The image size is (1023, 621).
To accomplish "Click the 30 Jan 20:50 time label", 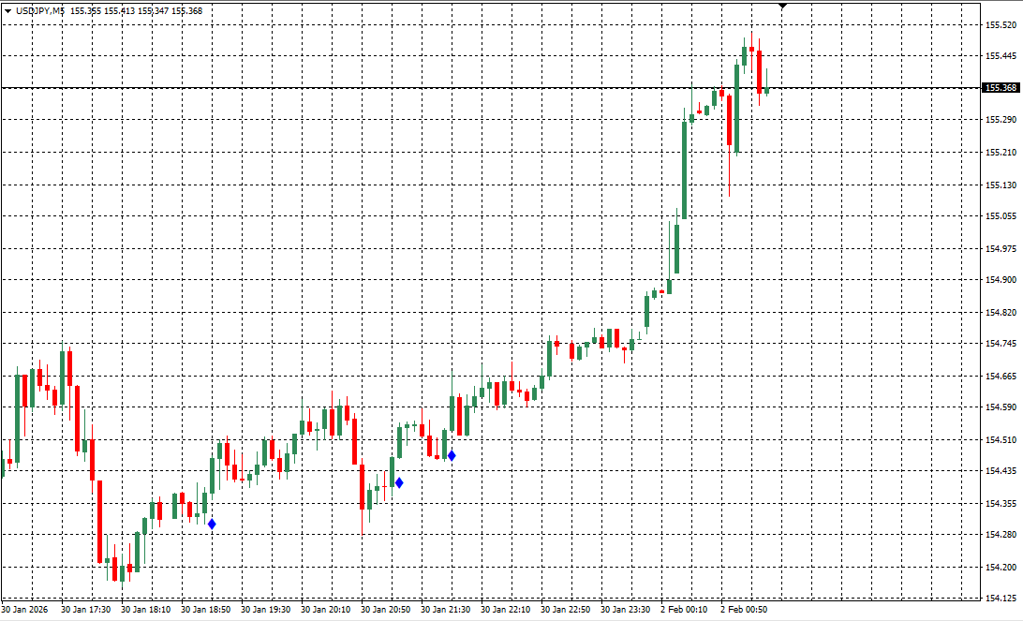I will point(385,610).
